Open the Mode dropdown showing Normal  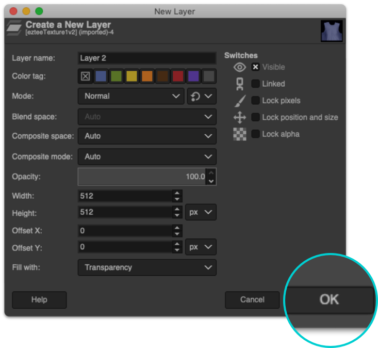pos(131,96)
